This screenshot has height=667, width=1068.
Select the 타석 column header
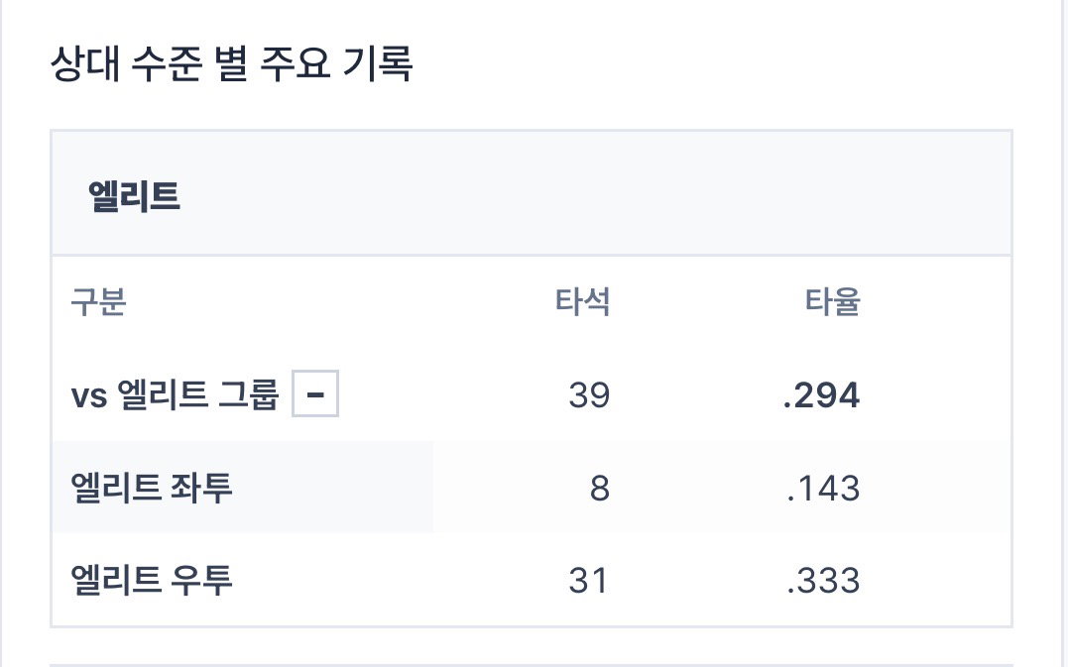pos(582,301)
